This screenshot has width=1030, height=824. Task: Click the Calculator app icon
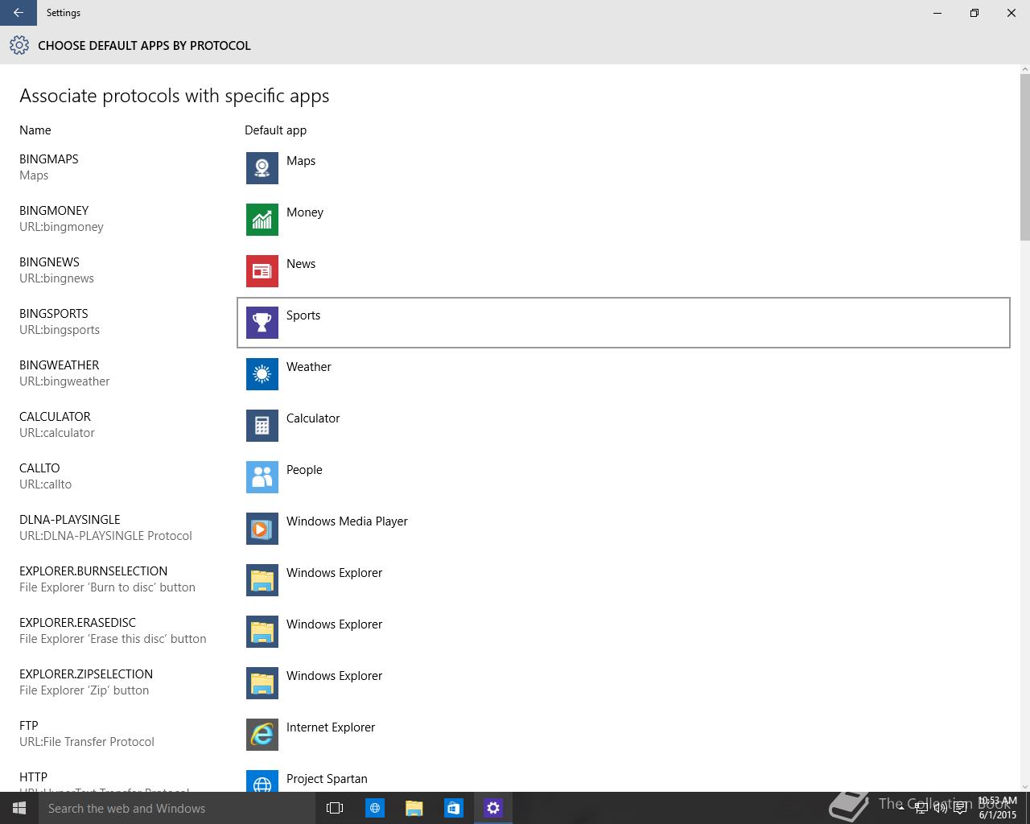coord(262,426)
